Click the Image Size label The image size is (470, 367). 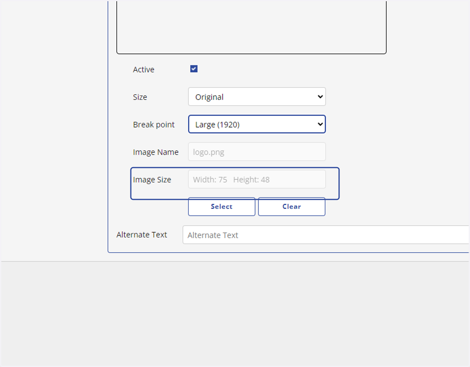152,180
